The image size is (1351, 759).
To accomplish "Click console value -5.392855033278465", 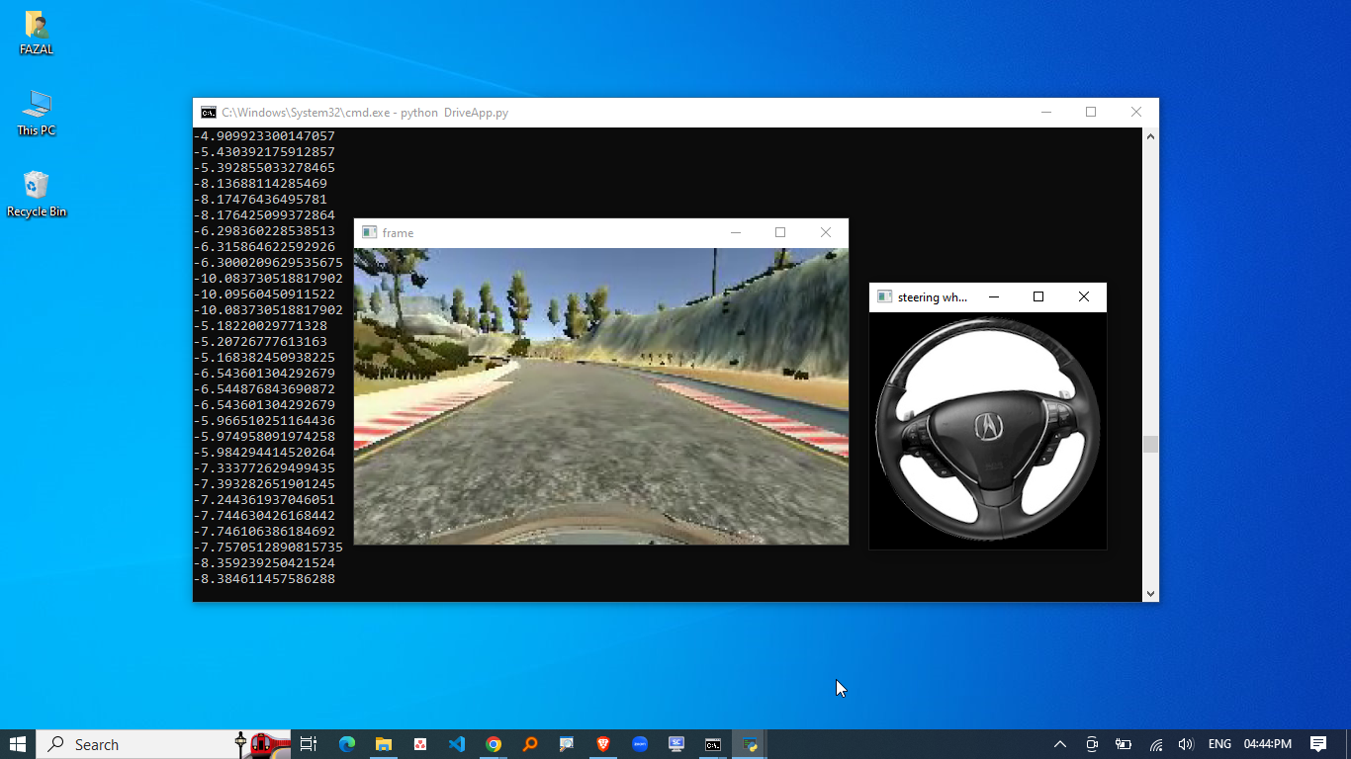I will tap(264, 168).
